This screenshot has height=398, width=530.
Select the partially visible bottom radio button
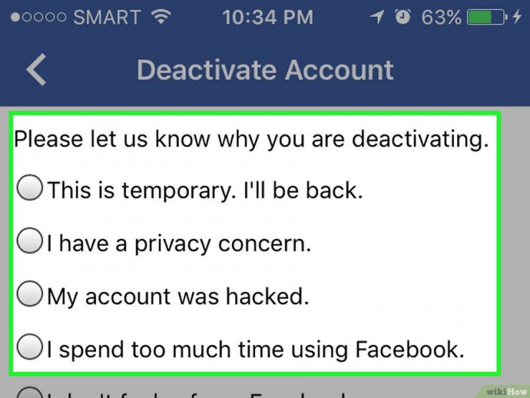30,392
